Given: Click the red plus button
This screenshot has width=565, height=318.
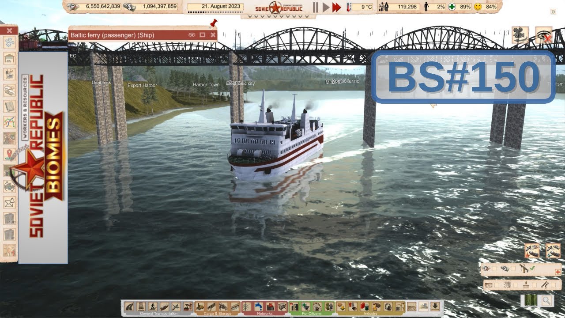Looking at the screenshot, I should tap(558, 272).
